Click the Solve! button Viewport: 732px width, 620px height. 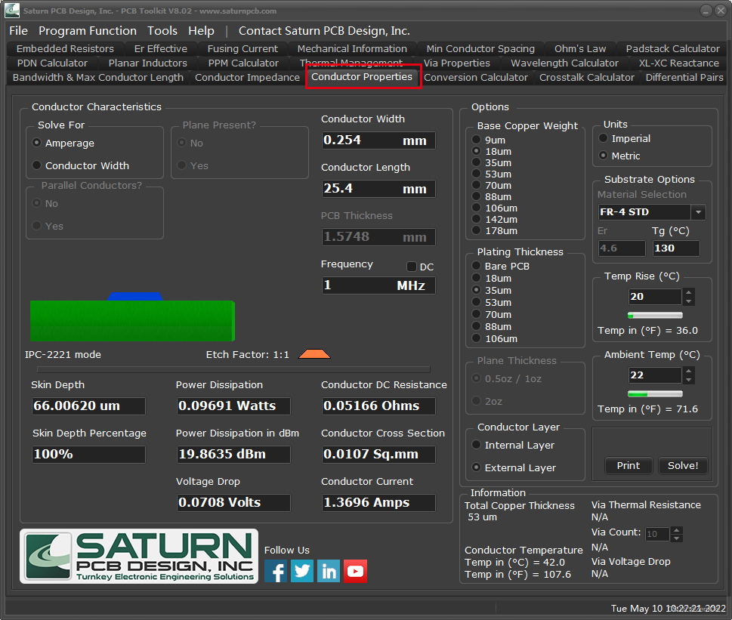pos(682,466)
